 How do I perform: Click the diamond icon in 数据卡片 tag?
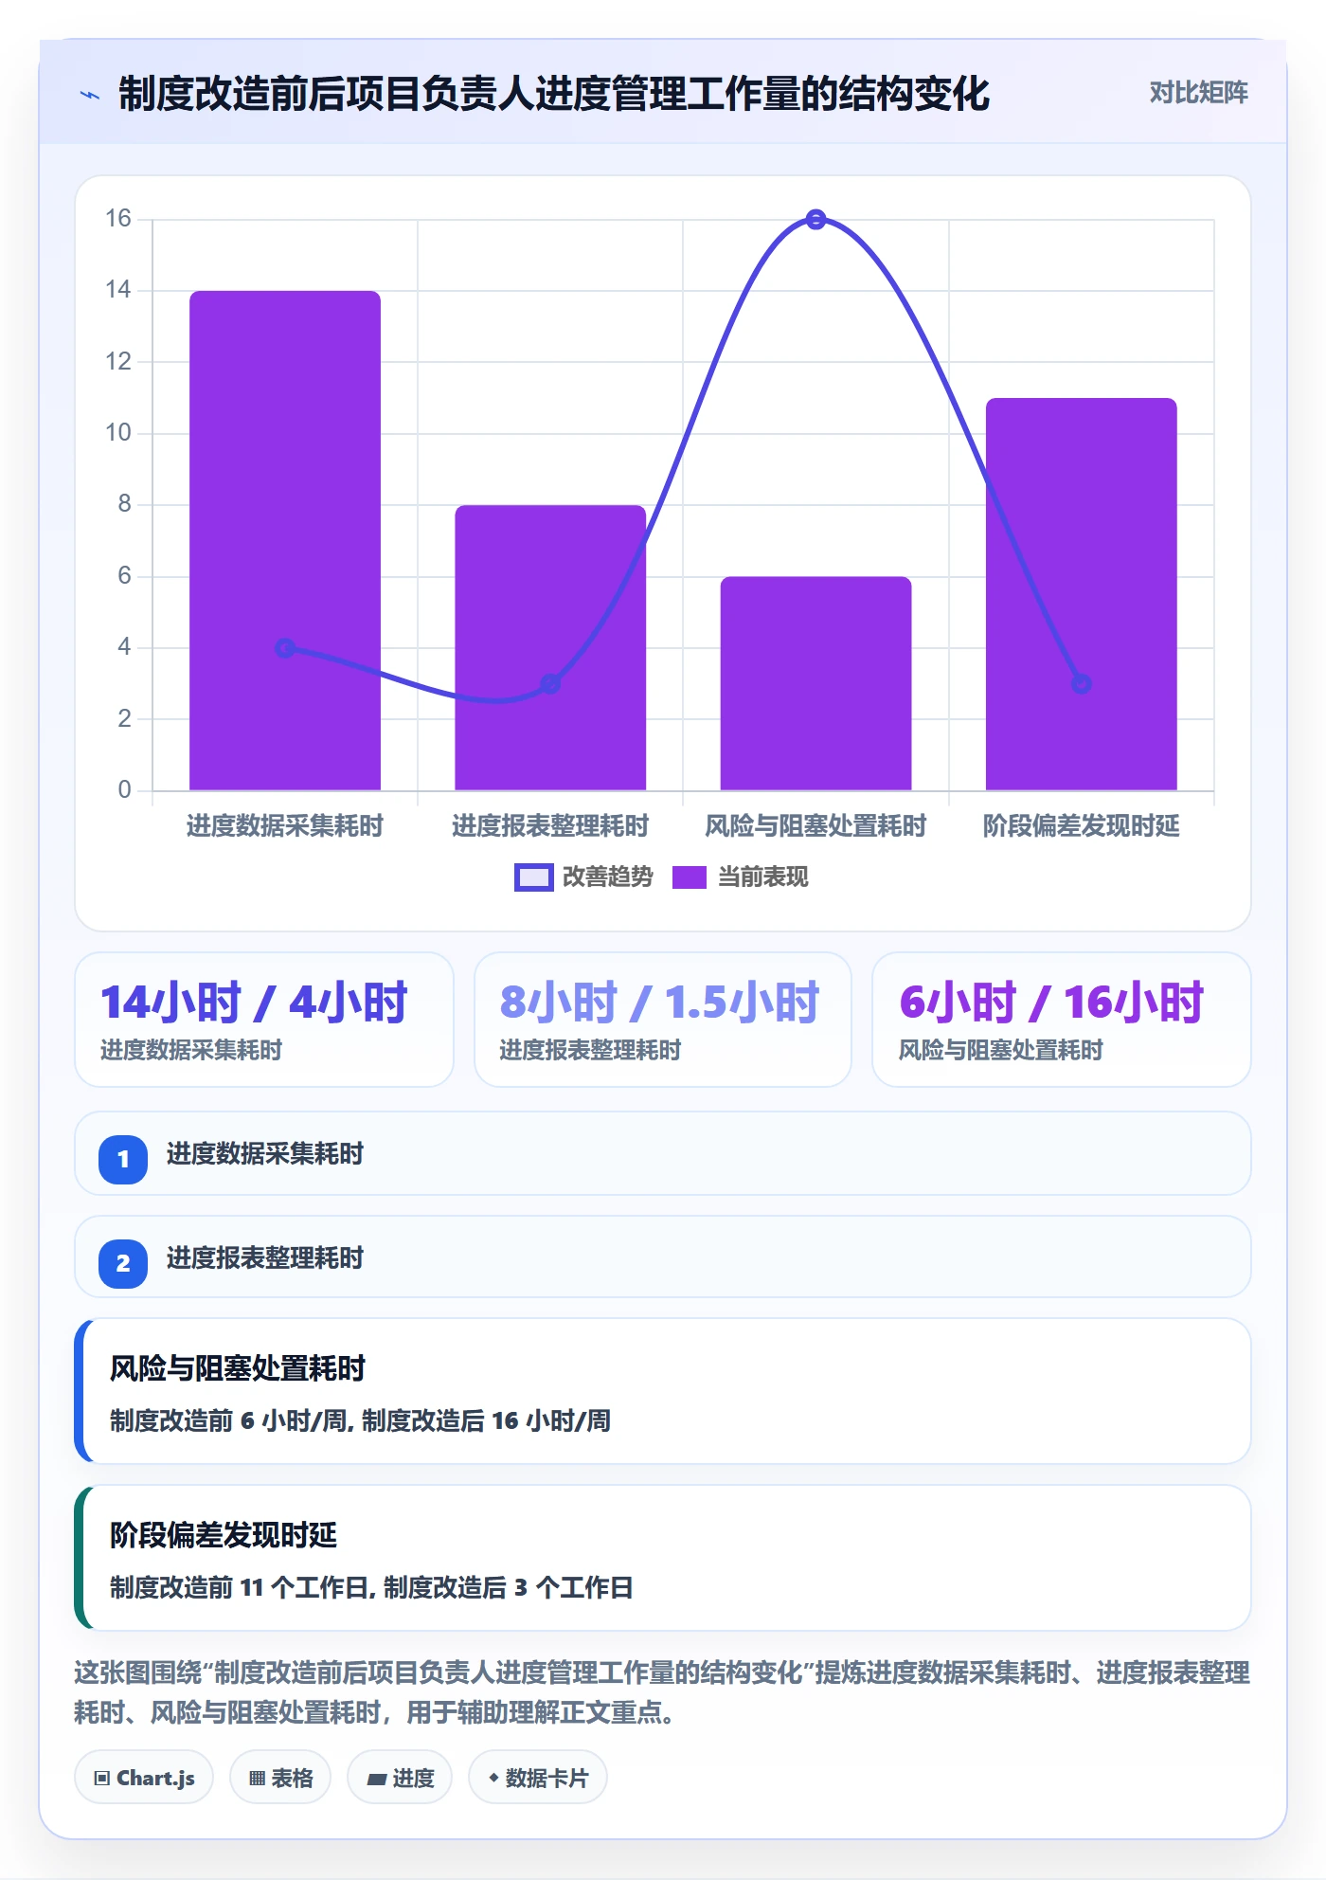[x=493, y=1778]
